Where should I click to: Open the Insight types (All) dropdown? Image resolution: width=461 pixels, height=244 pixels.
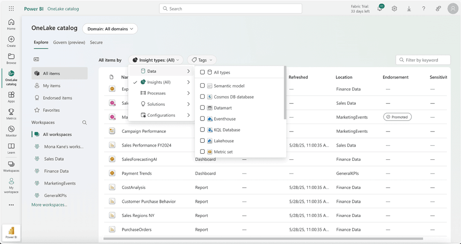(156, 60)
